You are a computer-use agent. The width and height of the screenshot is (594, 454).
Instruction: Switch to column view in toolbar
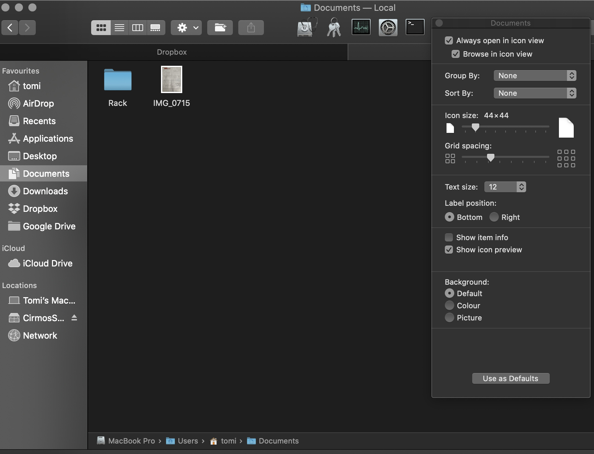137,28
